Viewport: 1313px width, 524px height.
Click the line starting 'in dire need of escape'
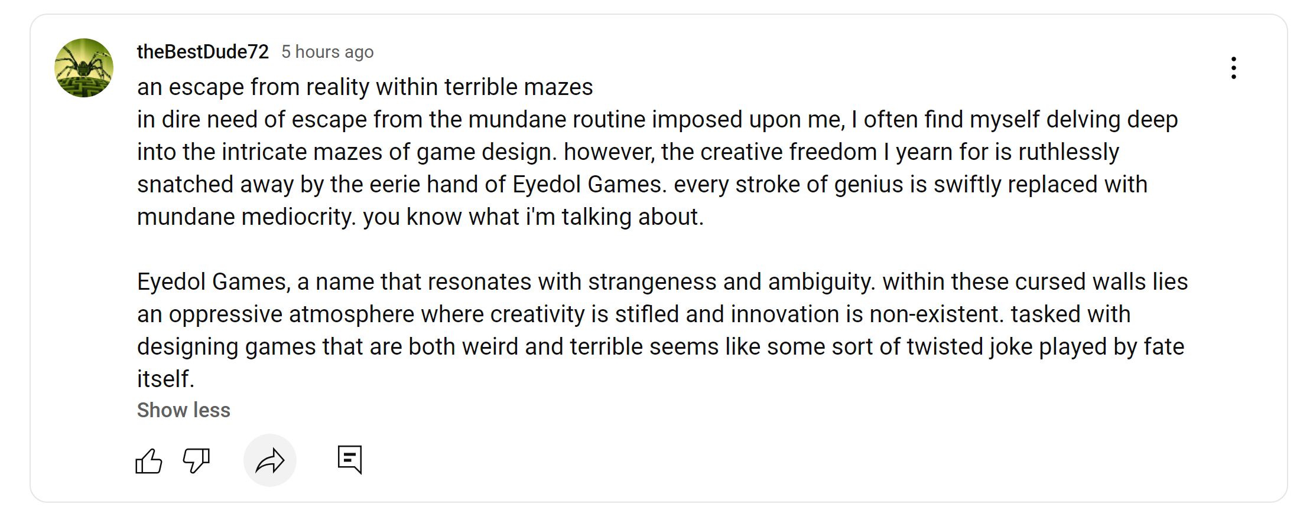[657, 120]
